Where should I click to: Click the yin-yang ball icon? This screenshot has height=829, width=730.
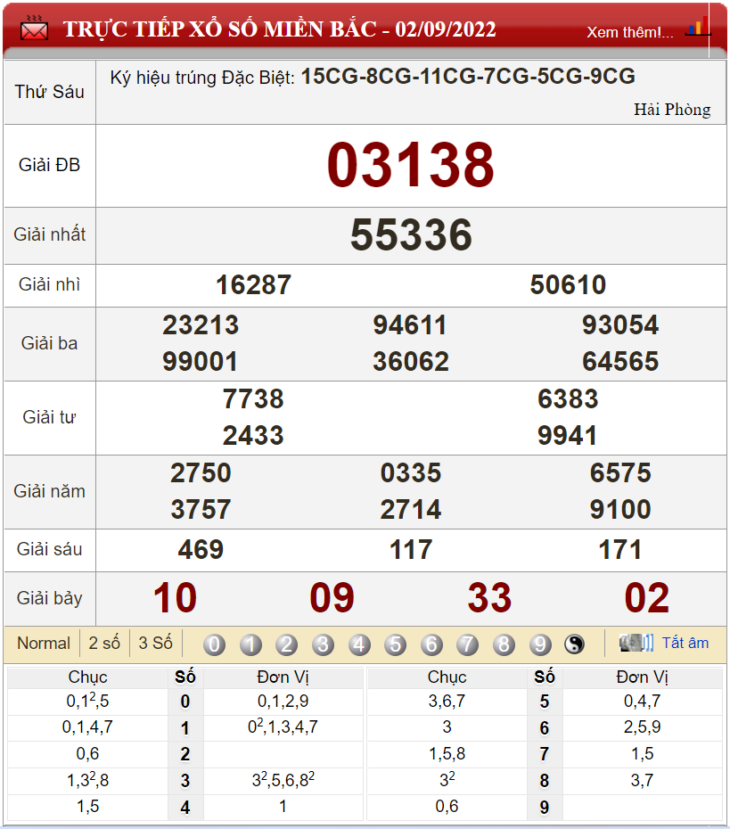point(575,644)
